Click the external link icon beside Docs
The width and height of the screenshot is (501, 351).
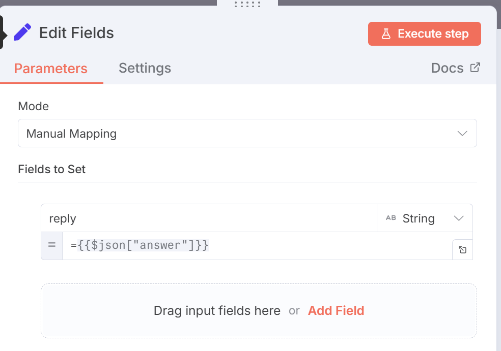point(475,68)
